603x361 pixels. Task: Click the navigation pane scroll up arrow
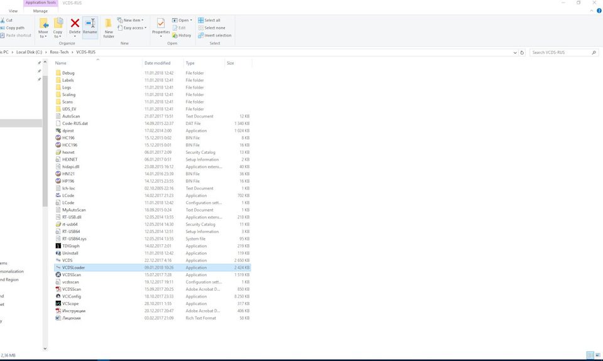pos(45,62)
